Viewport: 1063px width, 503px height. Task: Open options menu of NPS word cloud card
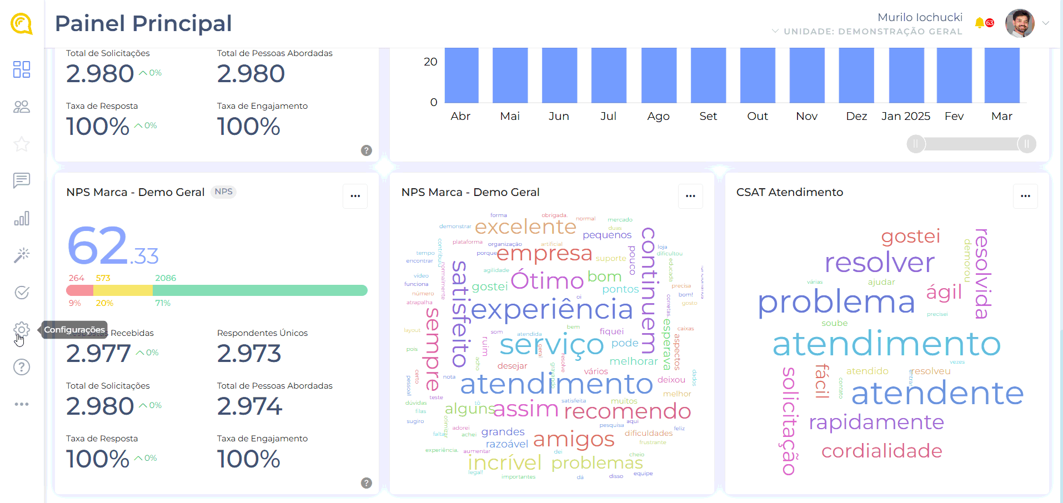click(x=690, y=196)
